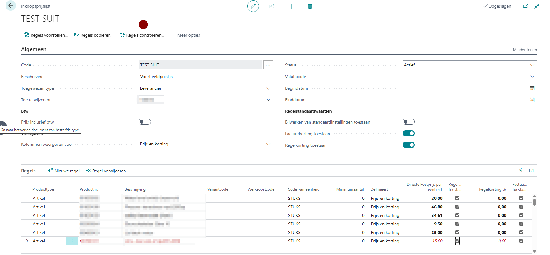Click Nieuwe regel button
550x255 pixels.
64,171
